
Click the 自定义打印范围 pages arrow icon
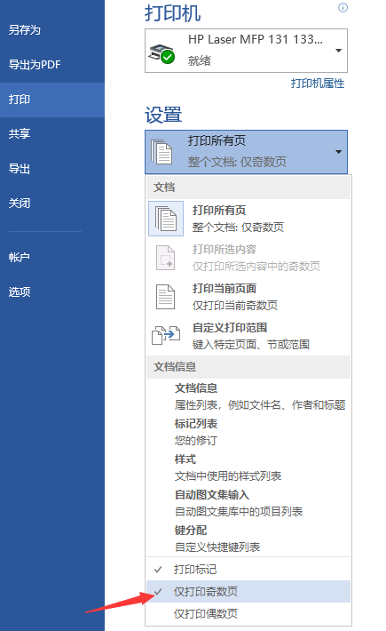[165, 335]
